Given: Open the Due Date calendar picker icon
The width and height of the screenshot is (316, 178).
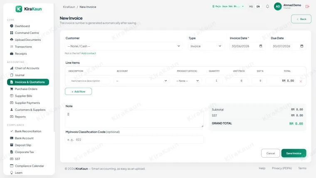Looking at the screenshot, I should pyautogui.click(x=302, y=46).
